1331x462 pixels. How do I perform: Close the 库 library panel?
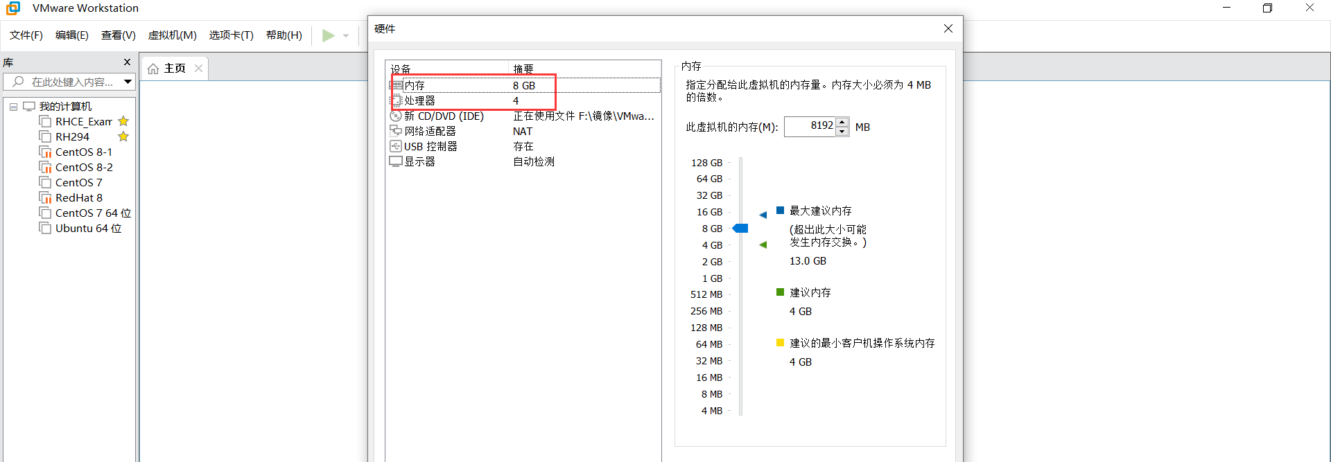coord(127,62)
